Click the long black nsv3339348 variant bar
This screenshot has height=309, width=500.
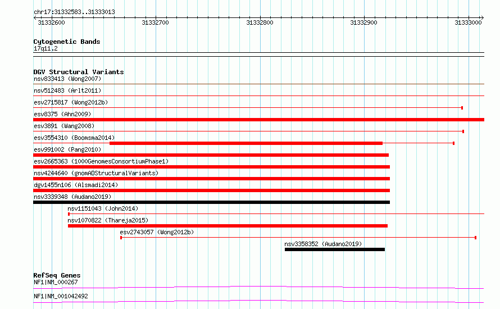(211, 202)
